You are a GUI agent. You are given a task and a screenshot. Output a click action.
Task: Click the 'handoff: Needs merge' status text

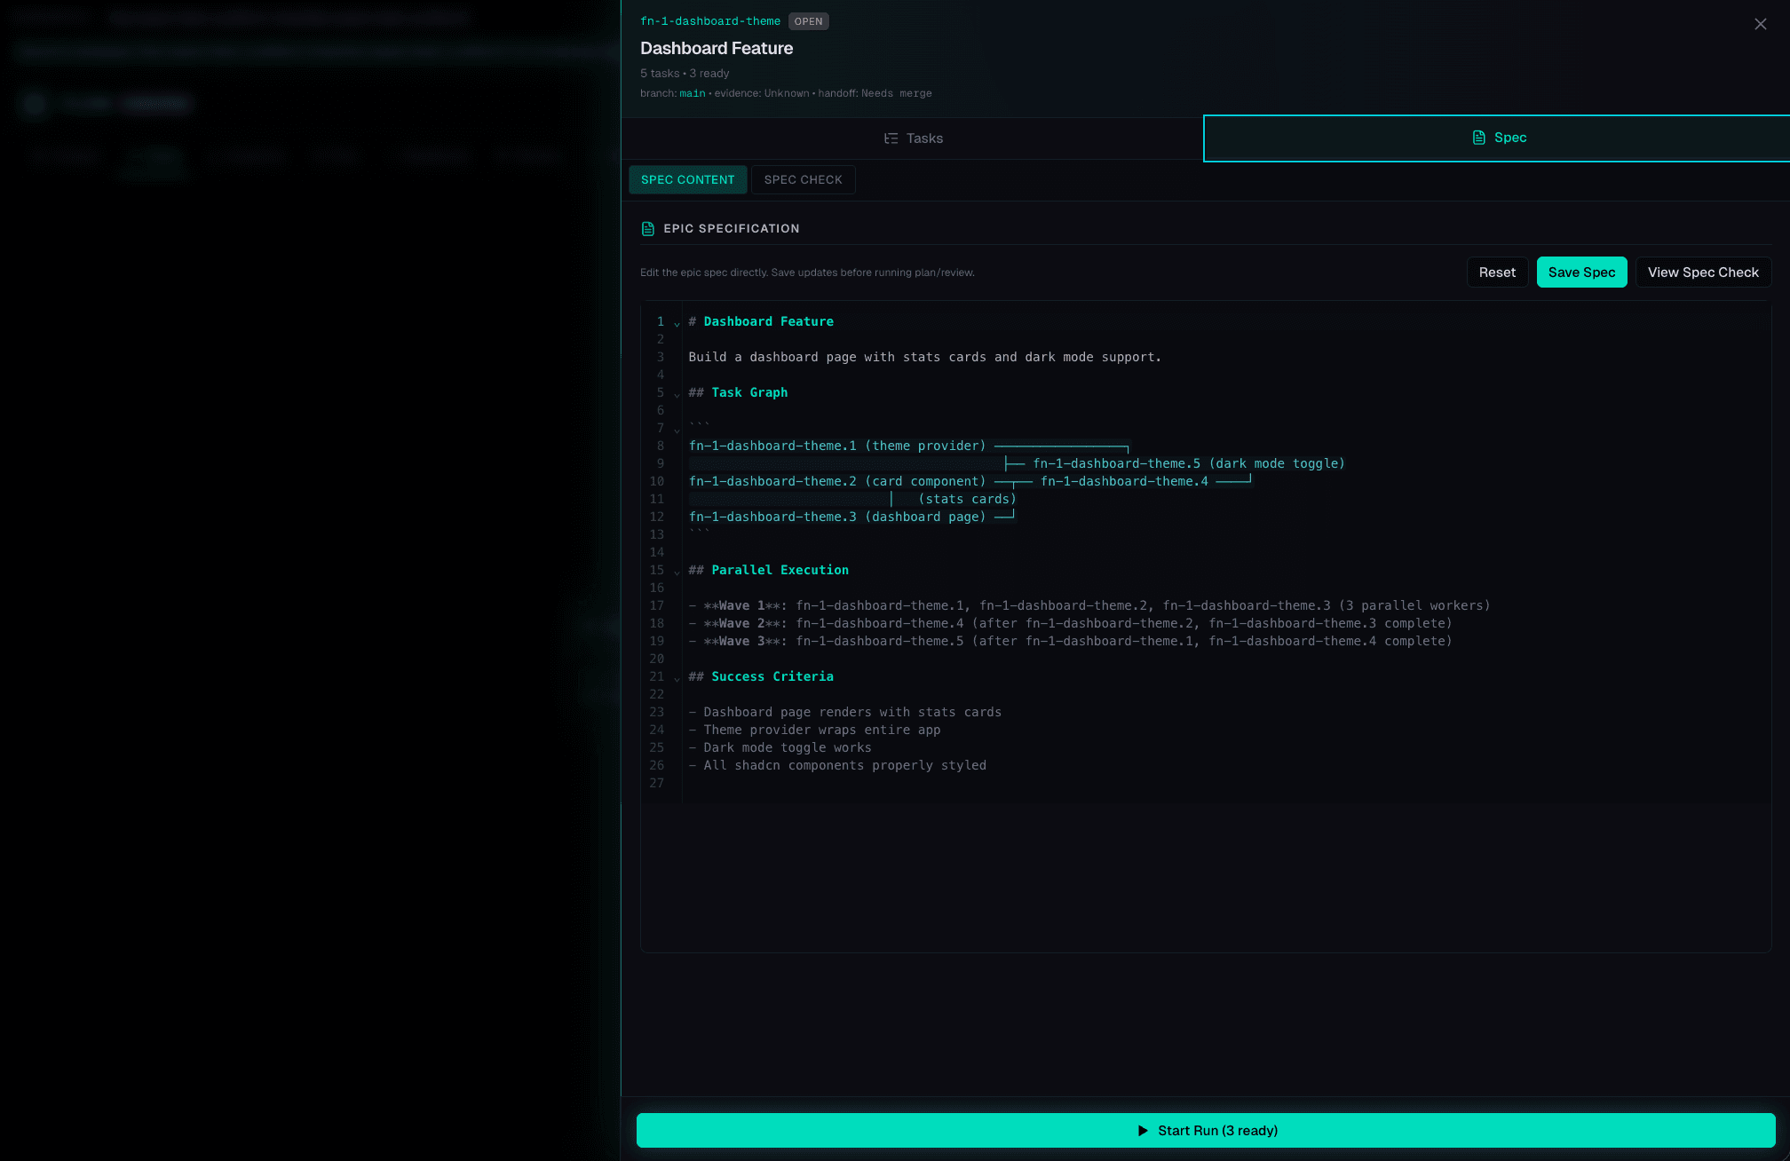(x=875, y=93)
